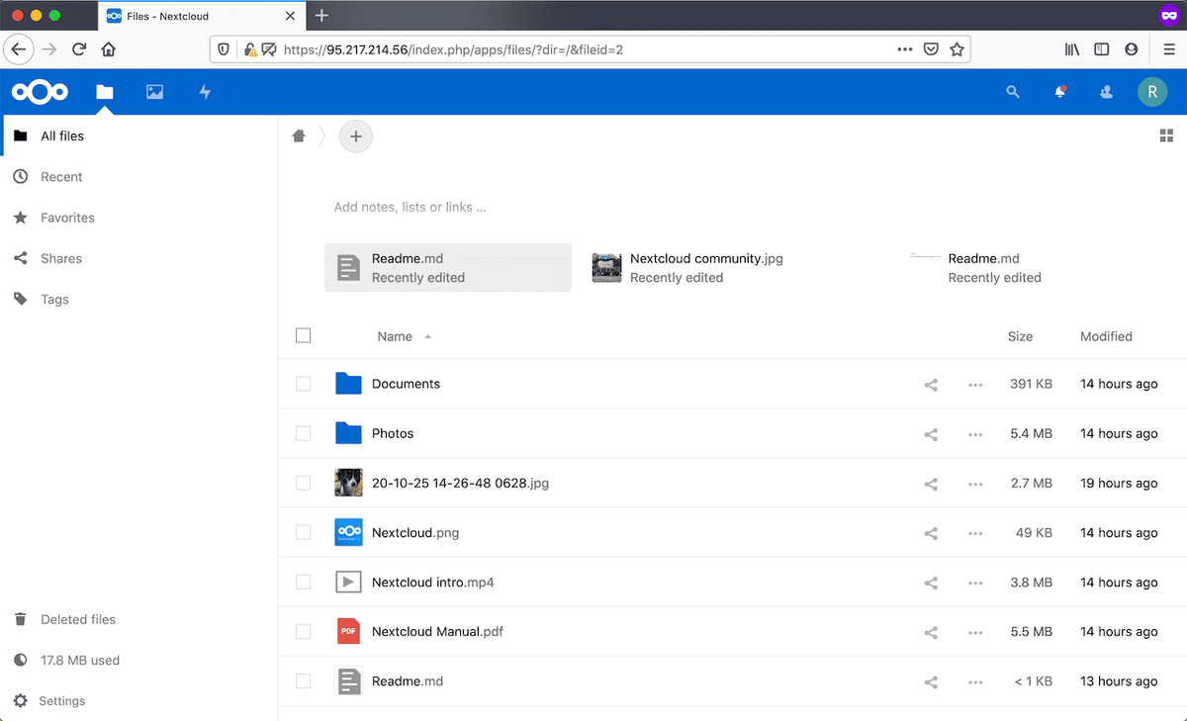Share the Photos folder
This screenshot has height=721, width=1187.
(931, 434)
